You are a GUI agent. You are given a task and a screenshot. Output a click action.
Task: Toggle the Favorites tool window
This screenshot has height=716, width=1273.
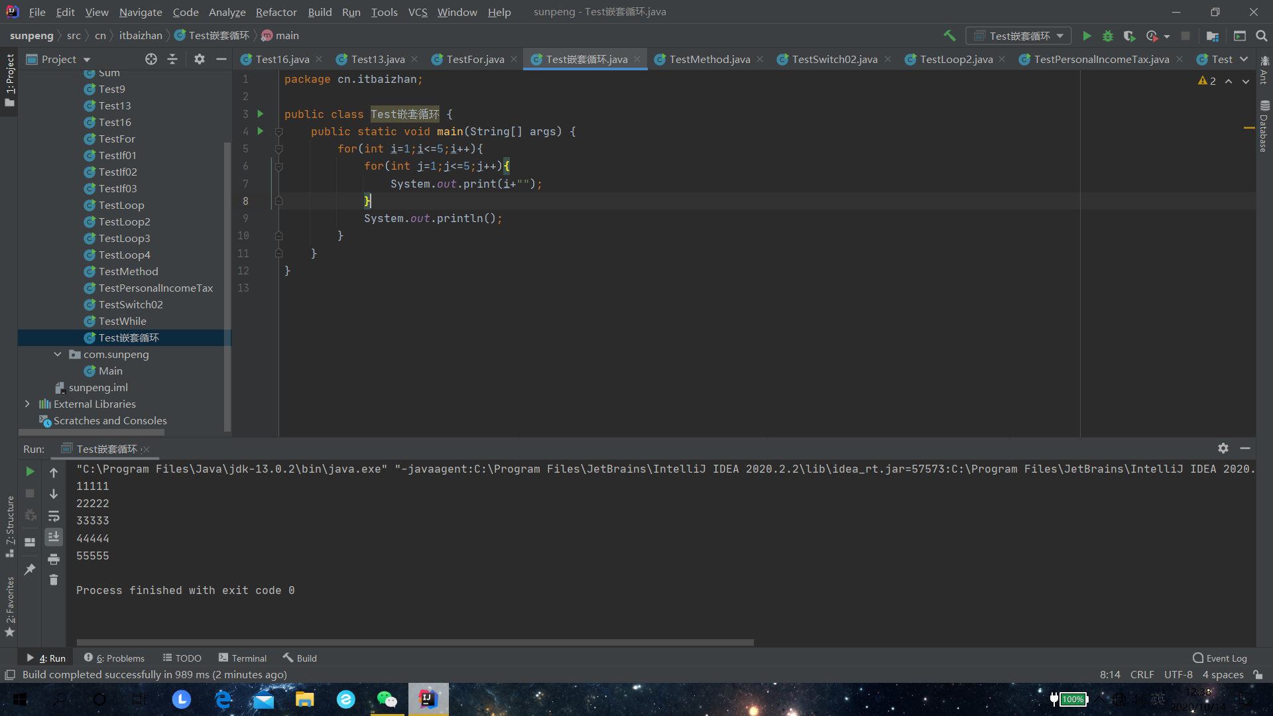coord(9,607)
